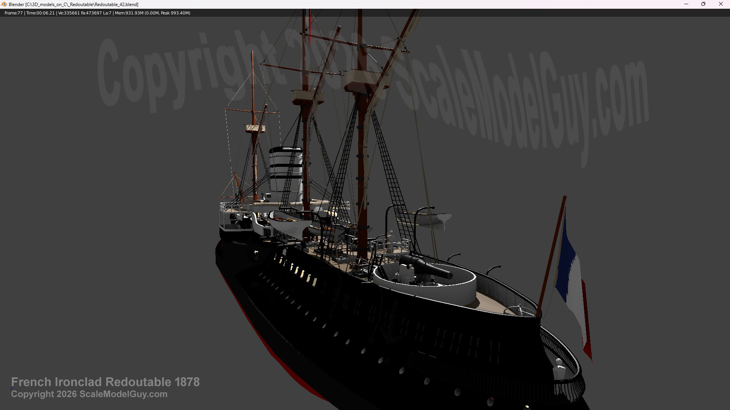Minimize the Blender render window
This screenshot has width=730, height=410.
(686, 4)
